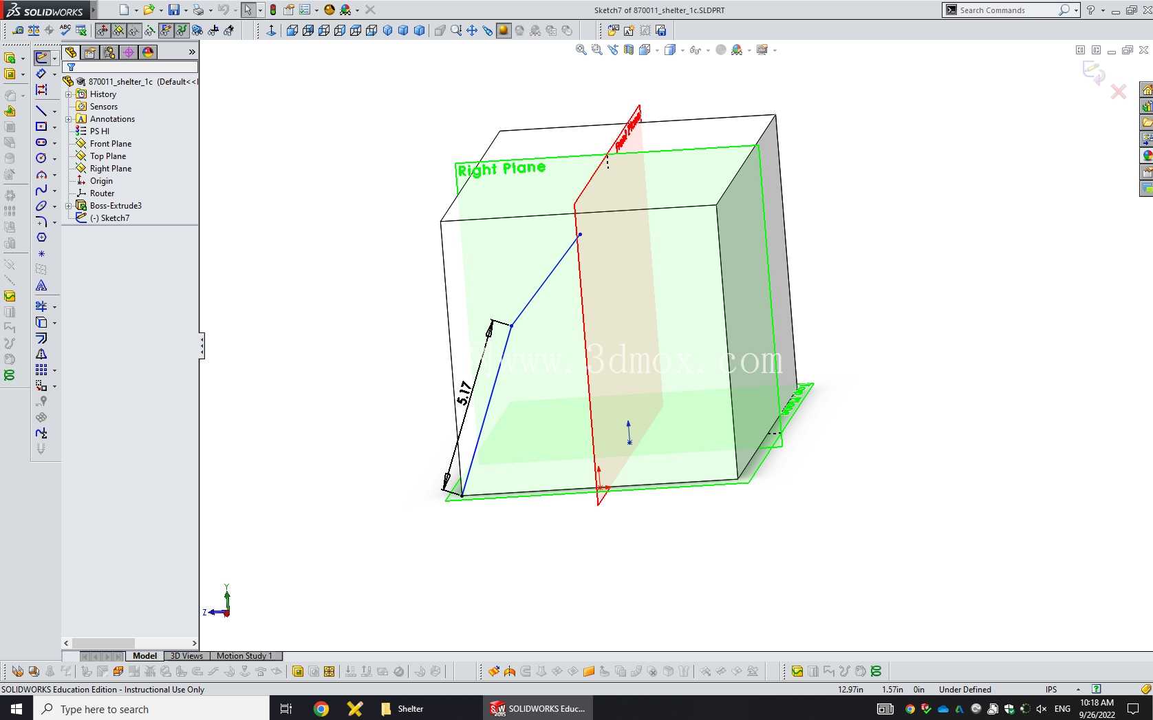Open the Edit Appearance color wheel
This screenshot has height=720, width=1153.
[x=329, y=10]
